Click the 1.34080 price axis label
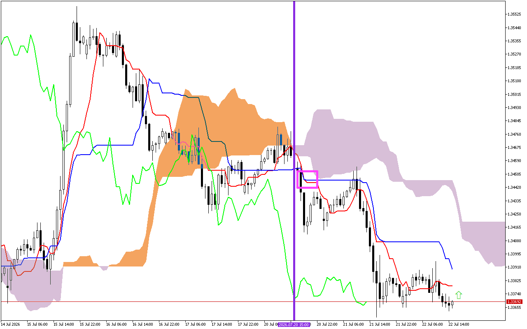 point(515,241)
